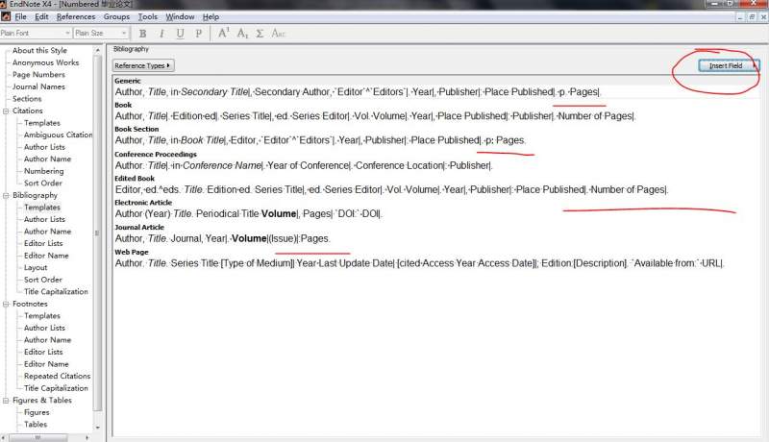769x442 pixels.
Task: Select Anonymous Works in sidebar
Action: [x=45, y=62]
